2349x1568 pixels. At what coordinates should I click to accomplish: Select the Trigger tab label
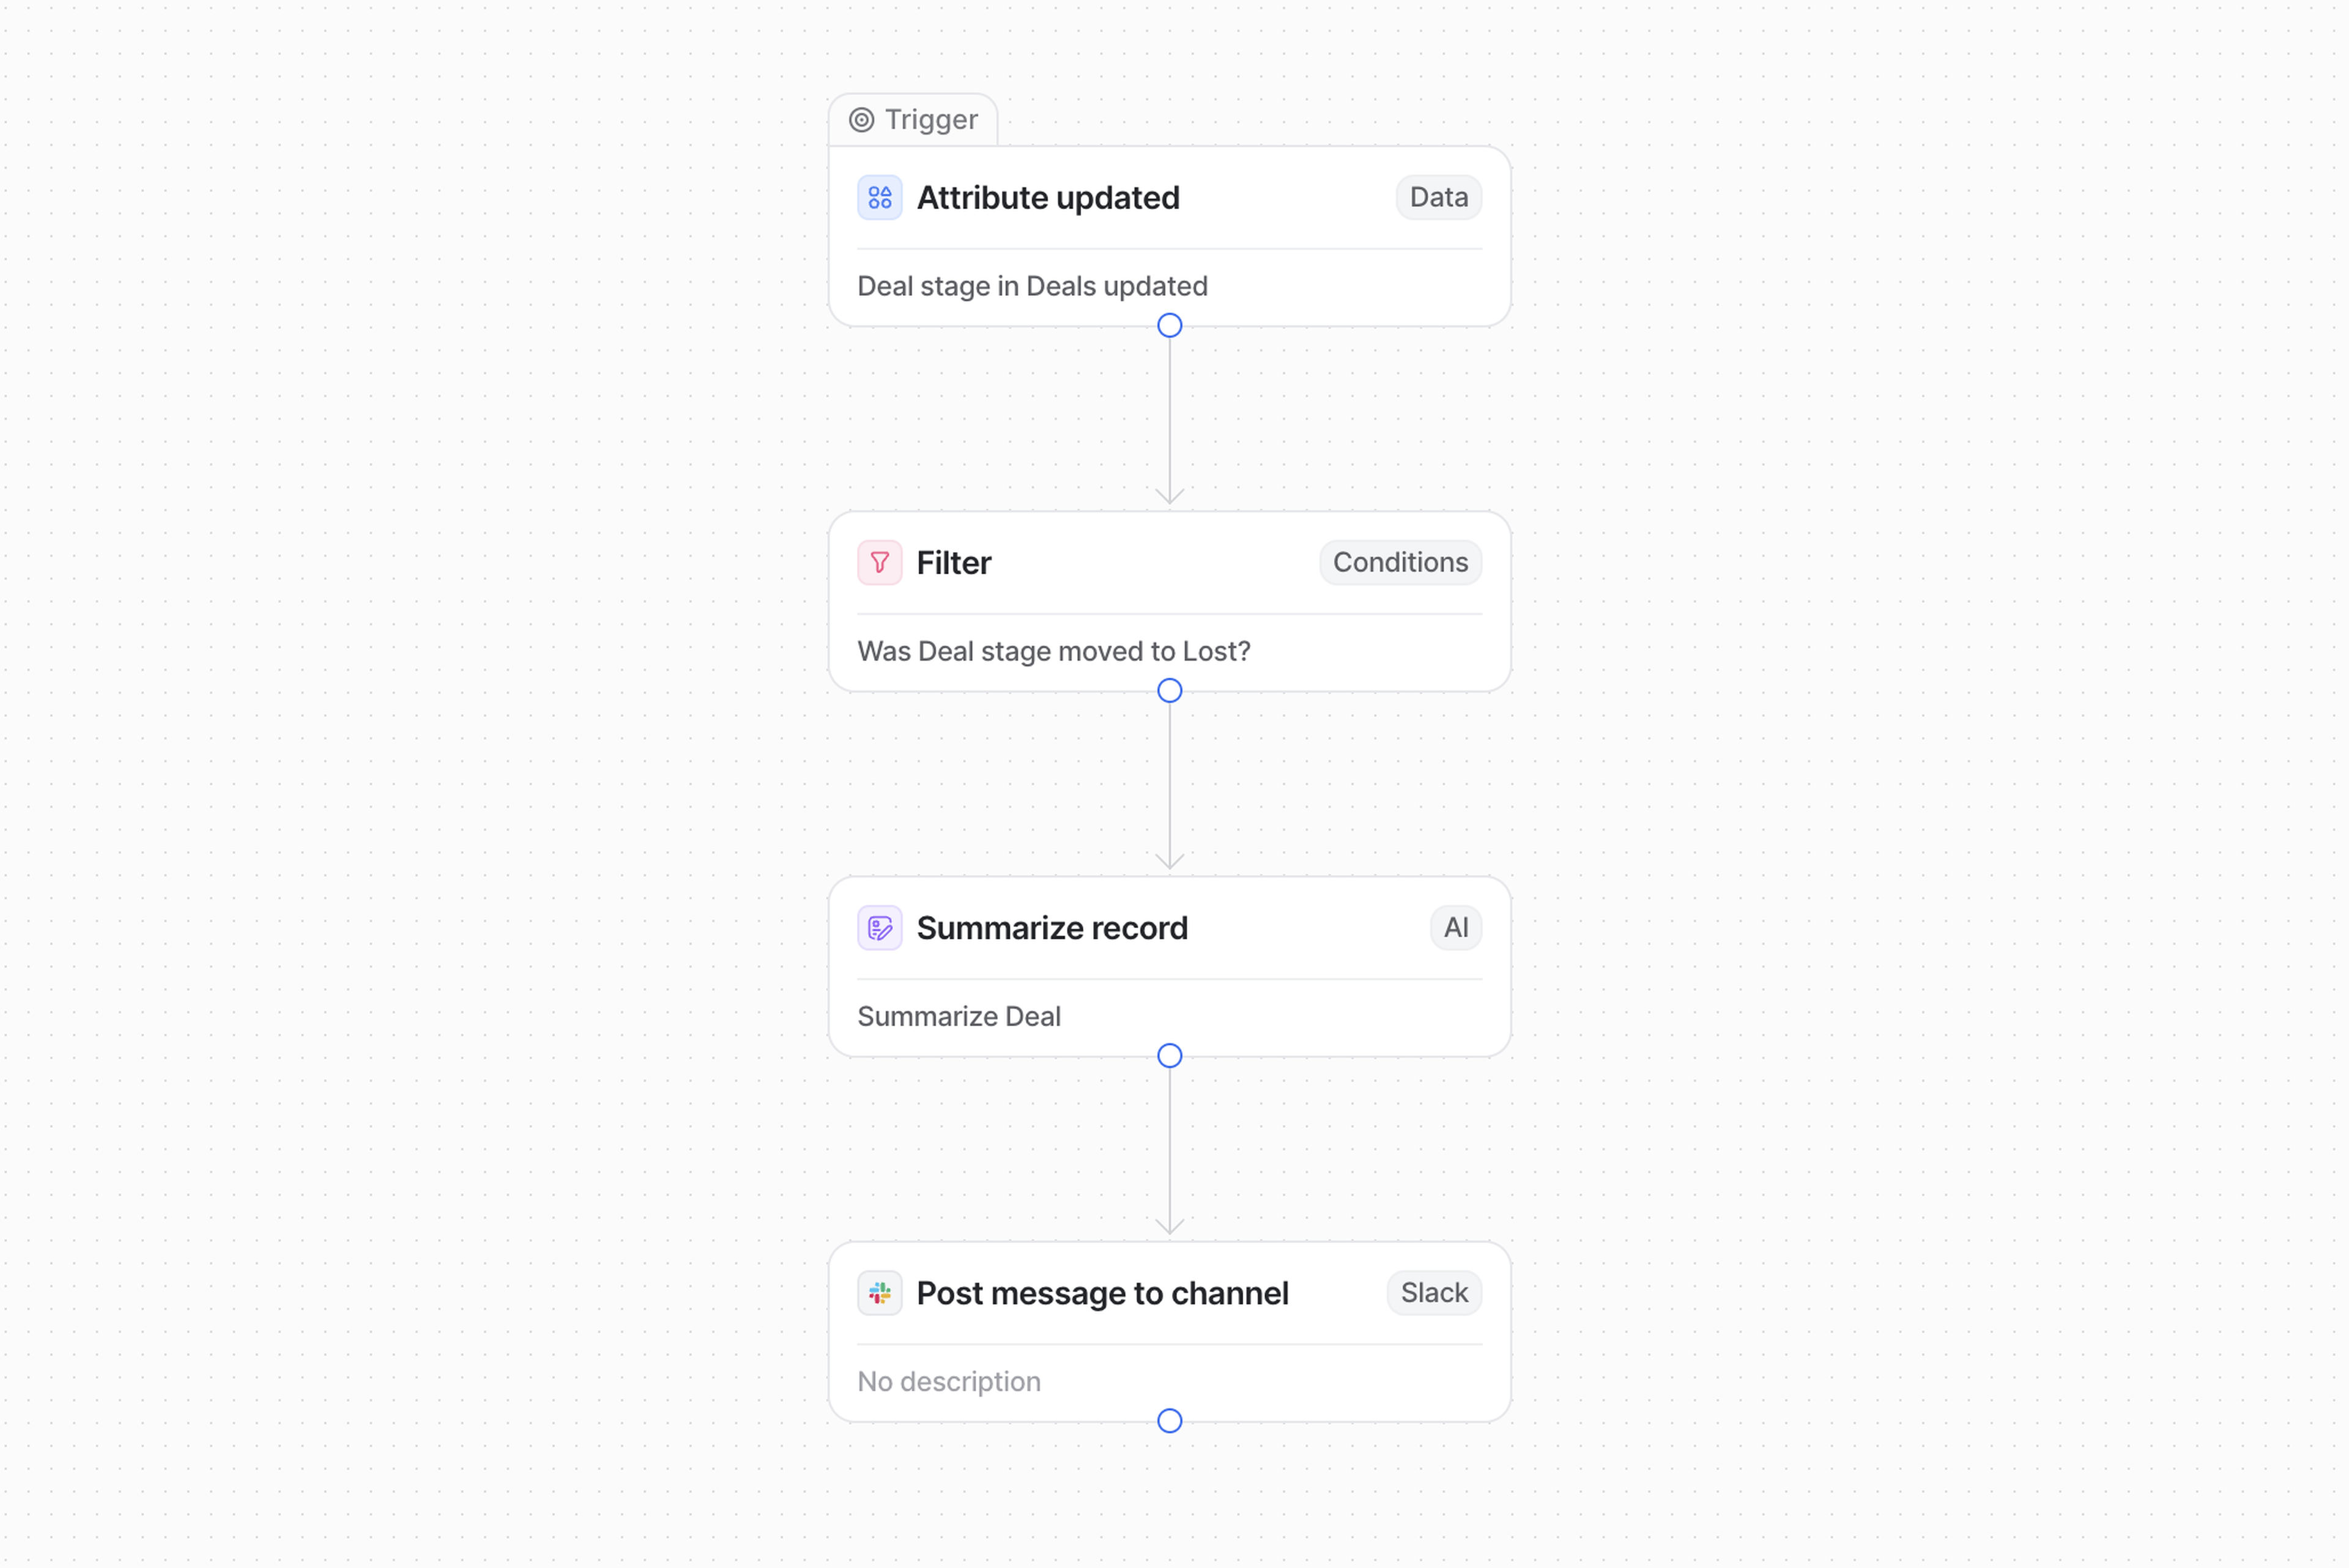coord(930,120)
